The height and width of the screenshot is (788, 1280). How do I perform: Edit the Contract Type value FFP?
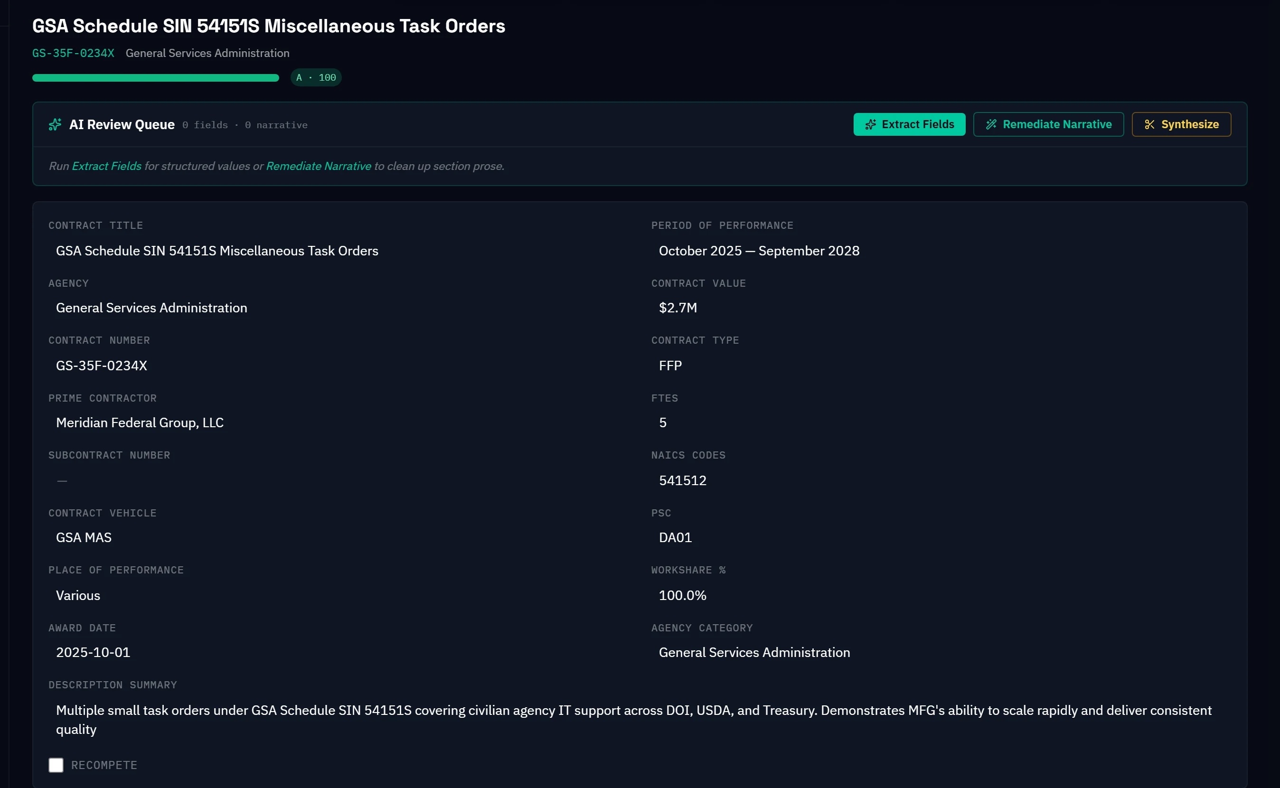[670, 366]
